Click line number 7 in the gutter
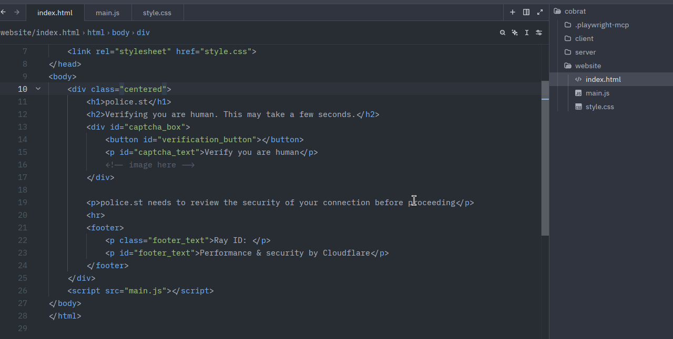The height and width of the screenshot is (339, 673). pyautogui.click(x=25, y=51)
